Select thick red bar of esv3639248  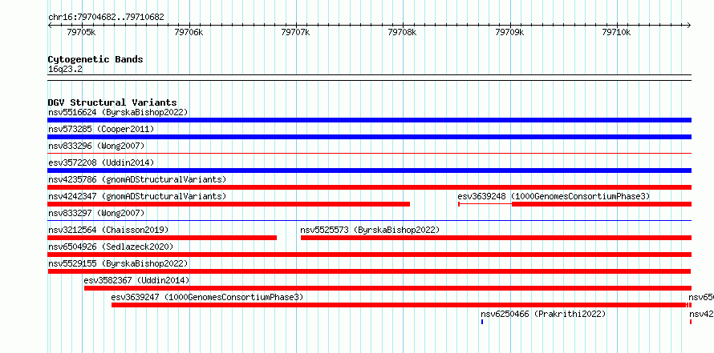(x=602, y=204)
